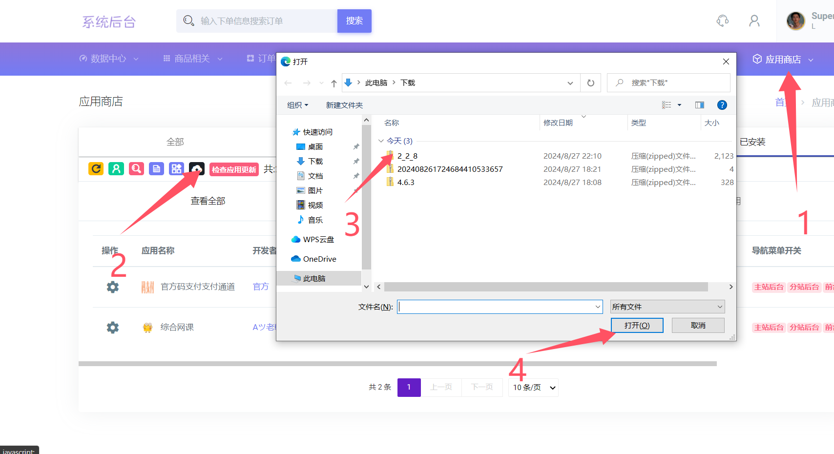Click the yellow refresh icon
This screenshot has height=454, width=834.
point(96,169)
